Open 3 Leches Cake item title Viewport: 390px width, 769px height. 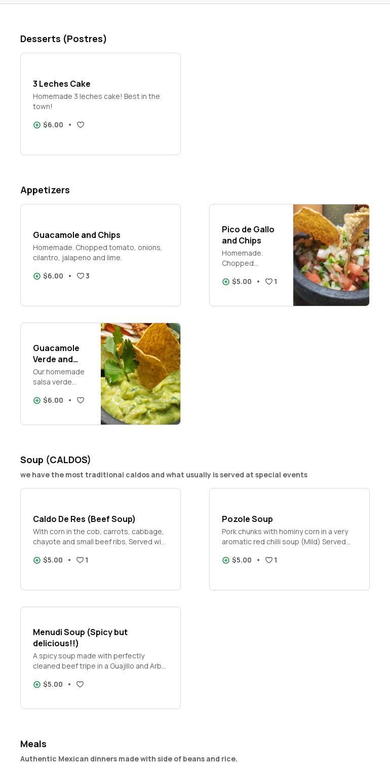(x=62, y=84)
